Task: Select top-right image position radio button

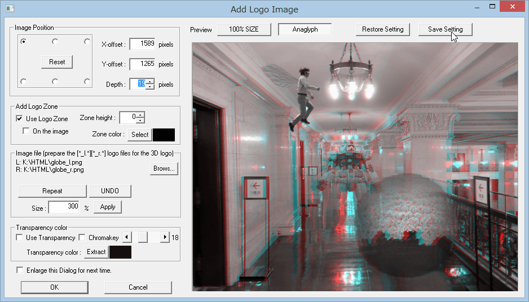Action: [87, 42]
